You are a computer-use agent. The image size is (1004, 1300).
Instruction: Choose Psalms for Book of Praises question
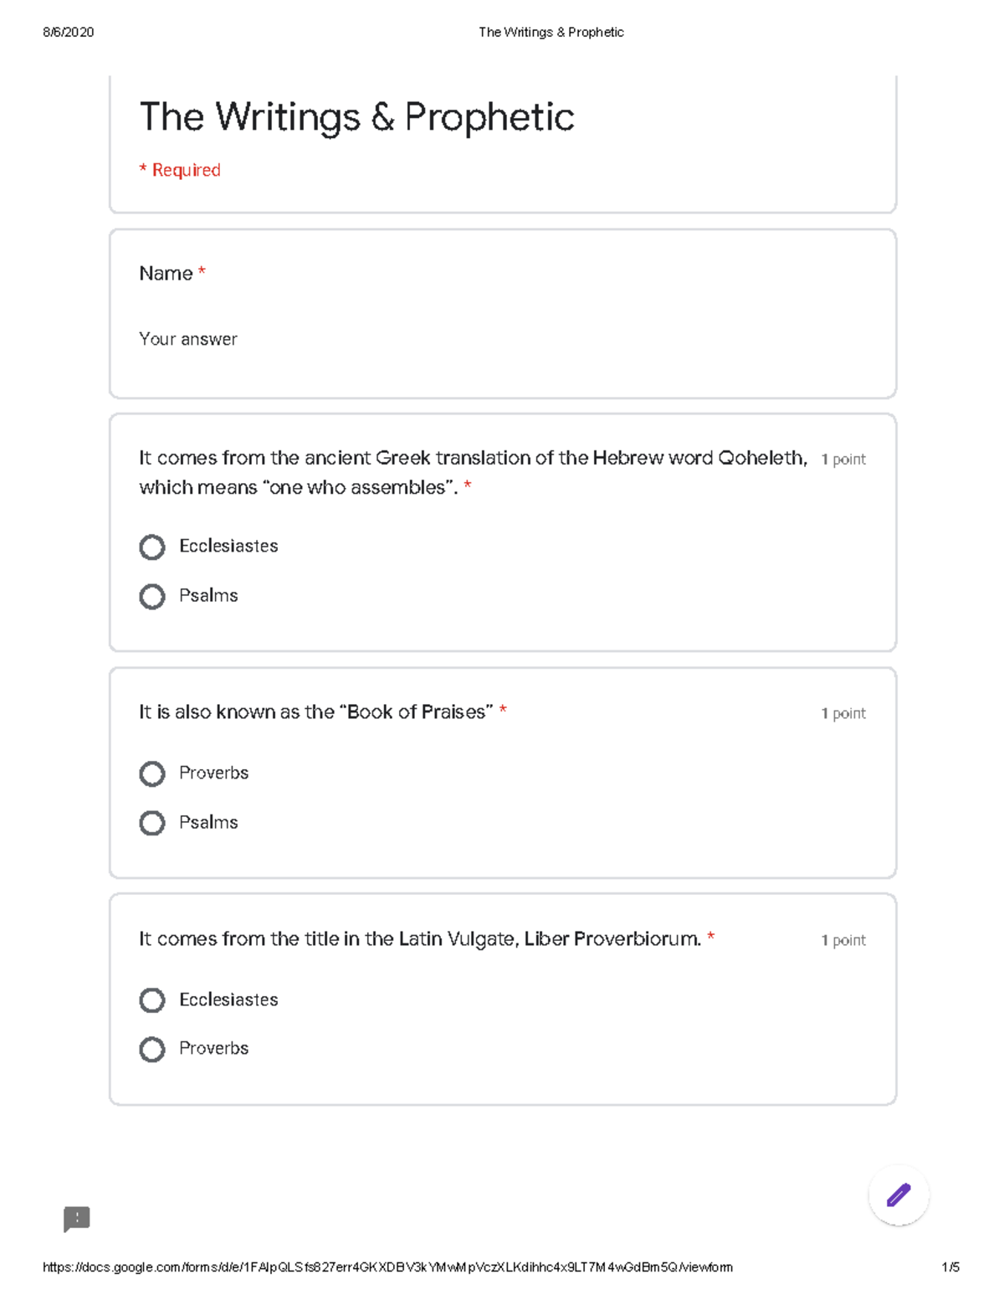(x=152, y=823)
